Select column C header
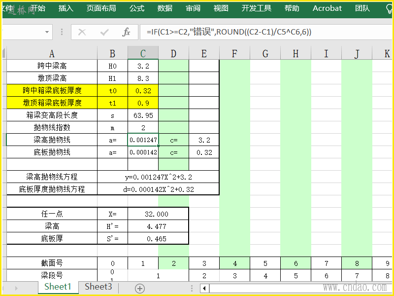The image size is (394, 296). [143, 53]
